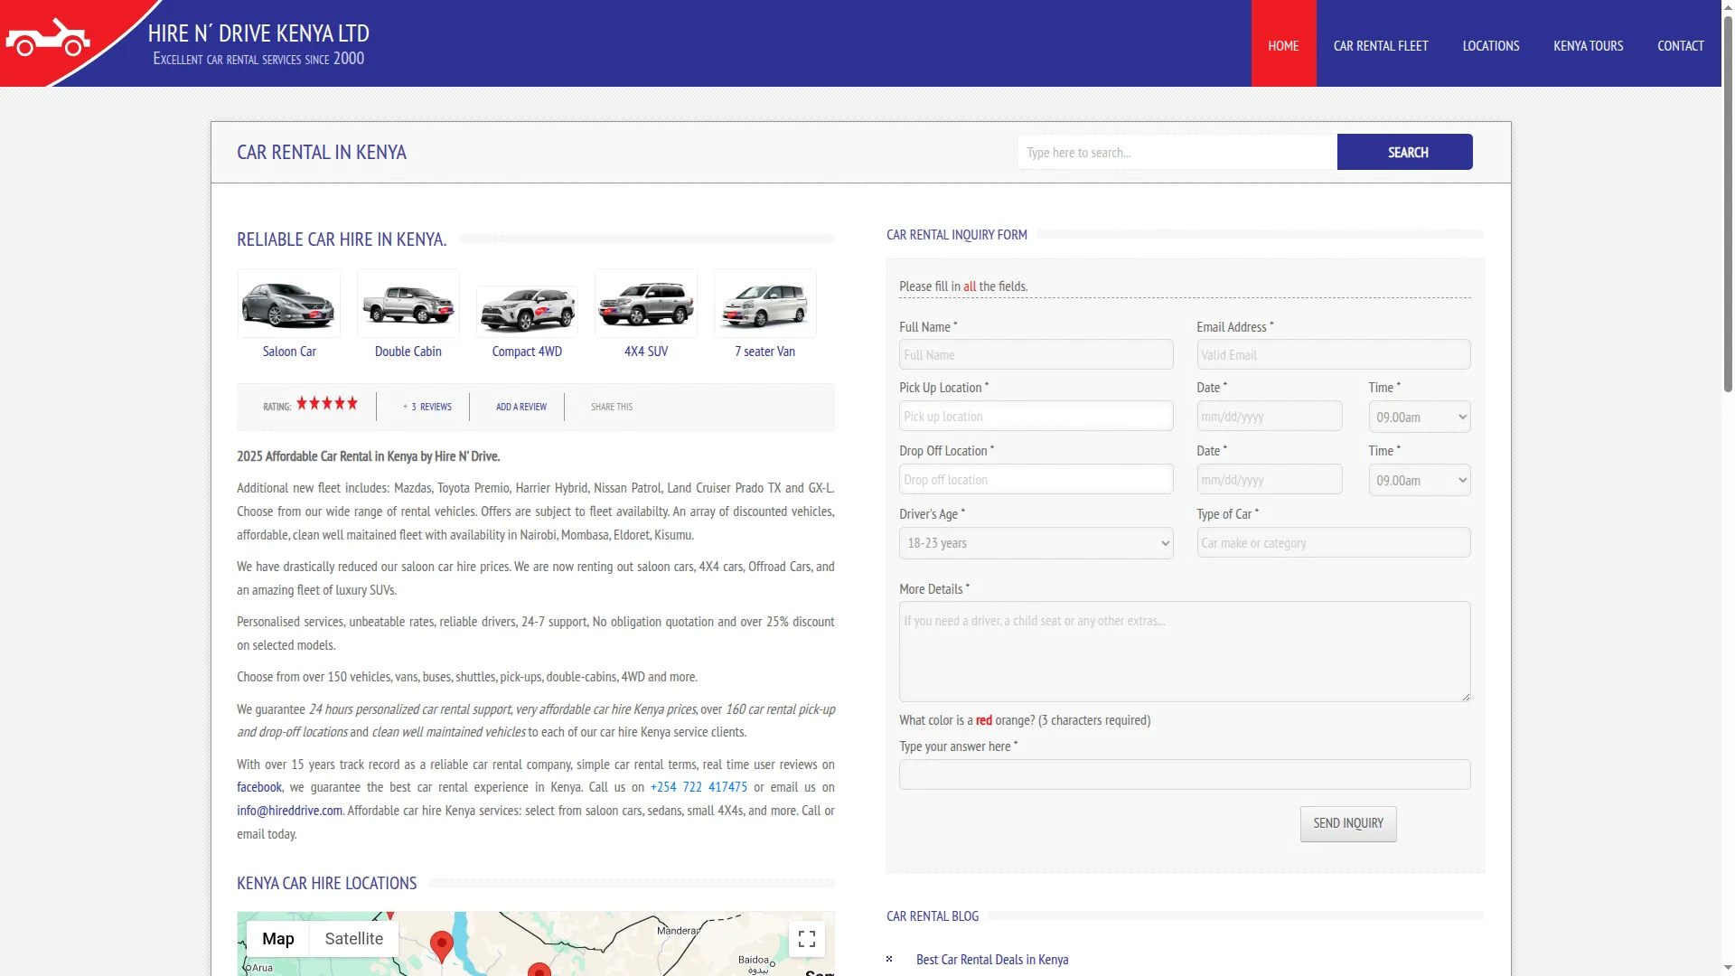Click the ADD A REVIEW link
This screenshot has width=1735, height=976.
click(x=521, y=407)
